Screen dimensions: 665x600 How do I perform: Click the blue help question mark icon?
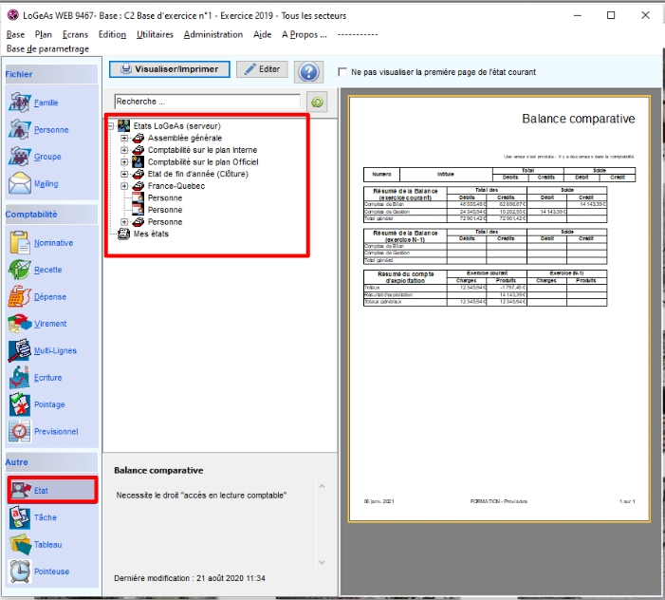307,71
